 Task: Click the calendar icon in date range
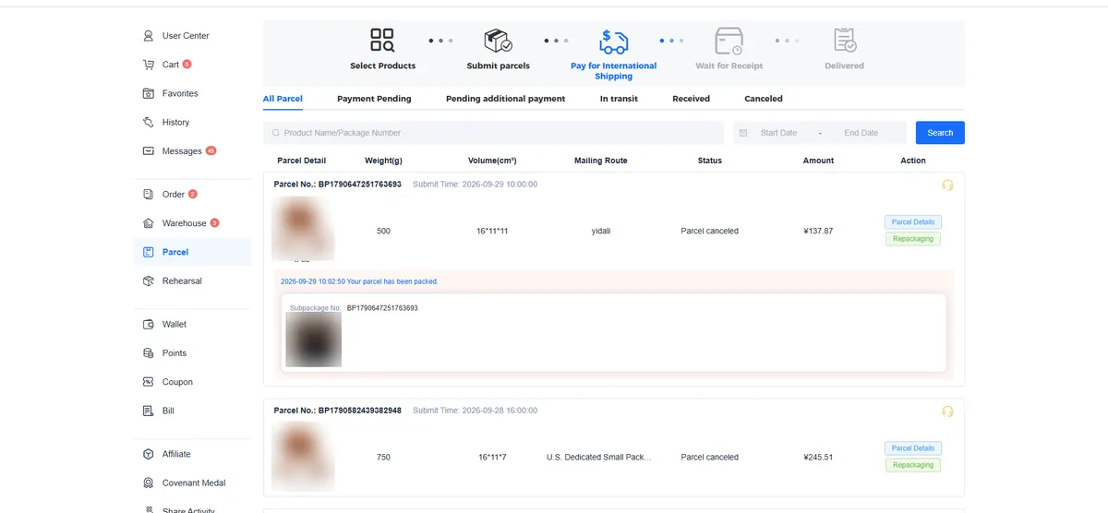click(743, 133)
